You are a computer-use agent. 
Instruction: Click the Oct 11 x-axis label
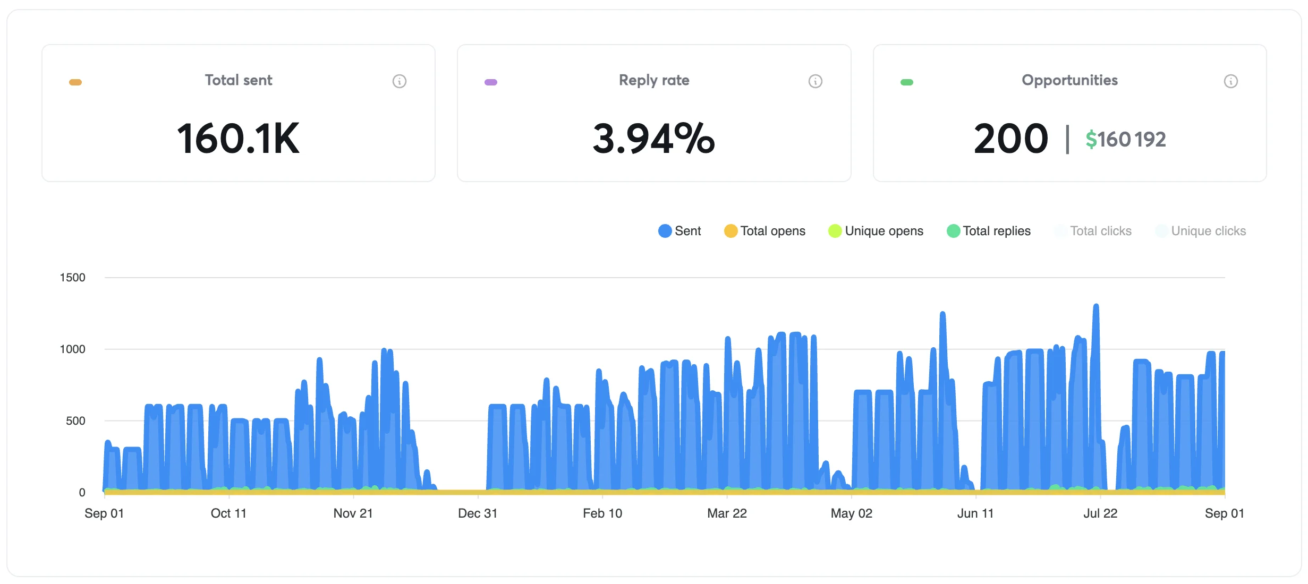tap(228, 513)
